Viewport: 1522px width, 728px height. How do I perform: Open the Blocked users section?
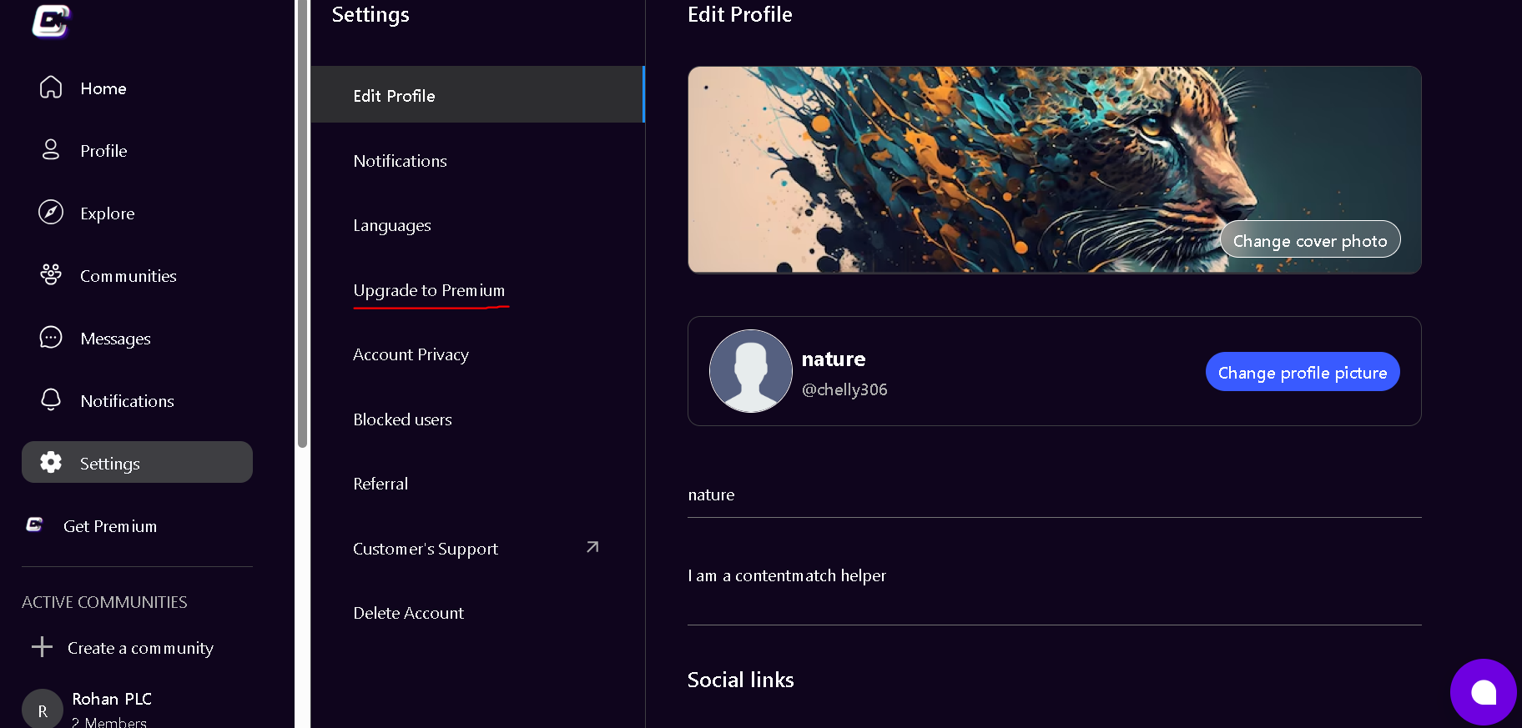(402, 419)
